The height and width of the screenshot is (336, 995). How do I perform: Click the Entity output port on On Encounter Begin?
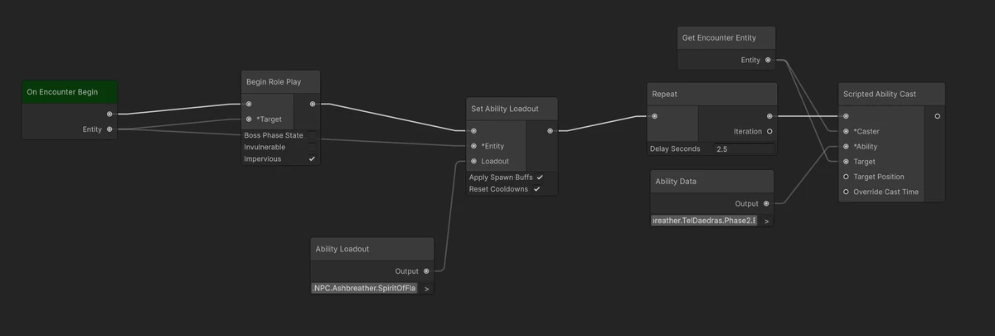(109, 129)
